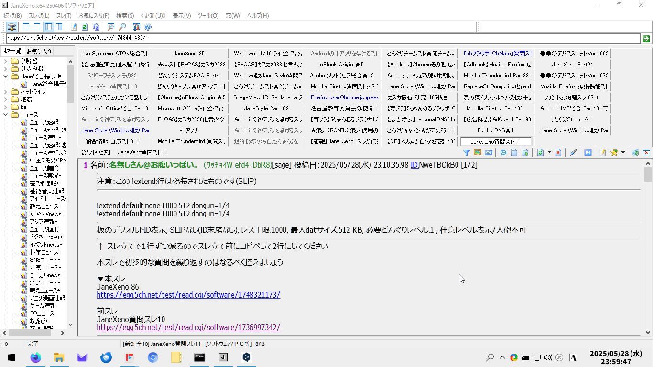653x367 pixels.
Task: Click the thread view vertical scrollbar
Action: (648, 248)
